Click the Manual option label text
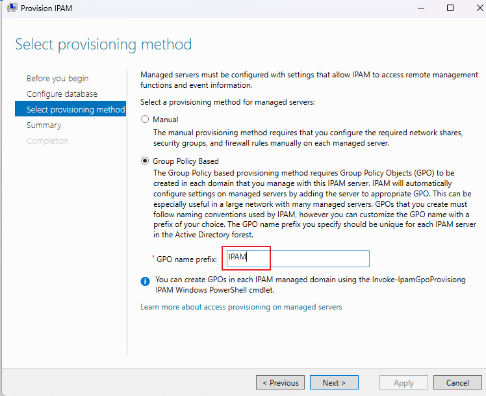This screenshot has height=396, width=486. 165,120
